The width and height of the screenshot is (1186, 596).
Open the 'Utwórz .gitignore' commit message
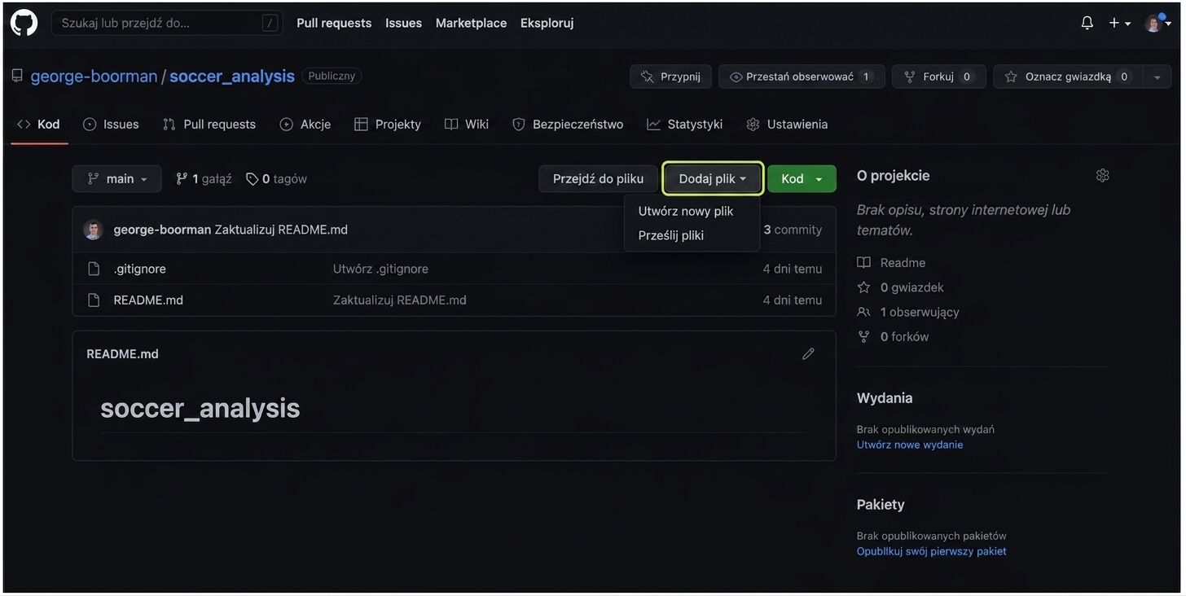tap(380, 269)
